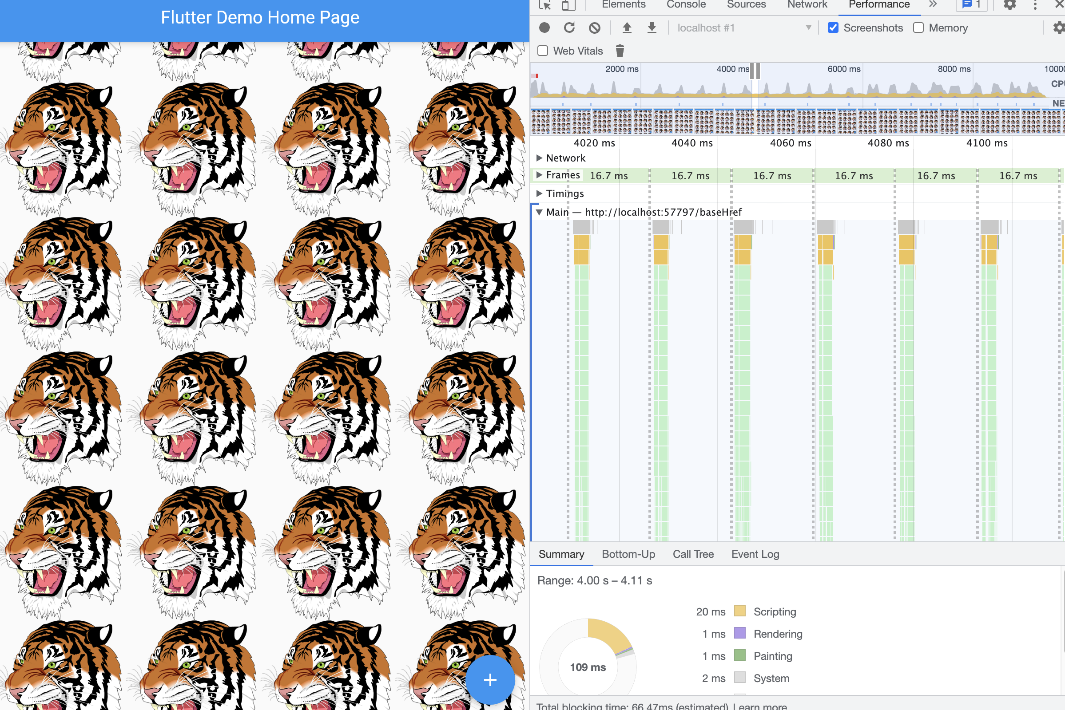
Task: Disable the Screenshots checkbox
Action: pyautogui.click(x=833, y=28)
